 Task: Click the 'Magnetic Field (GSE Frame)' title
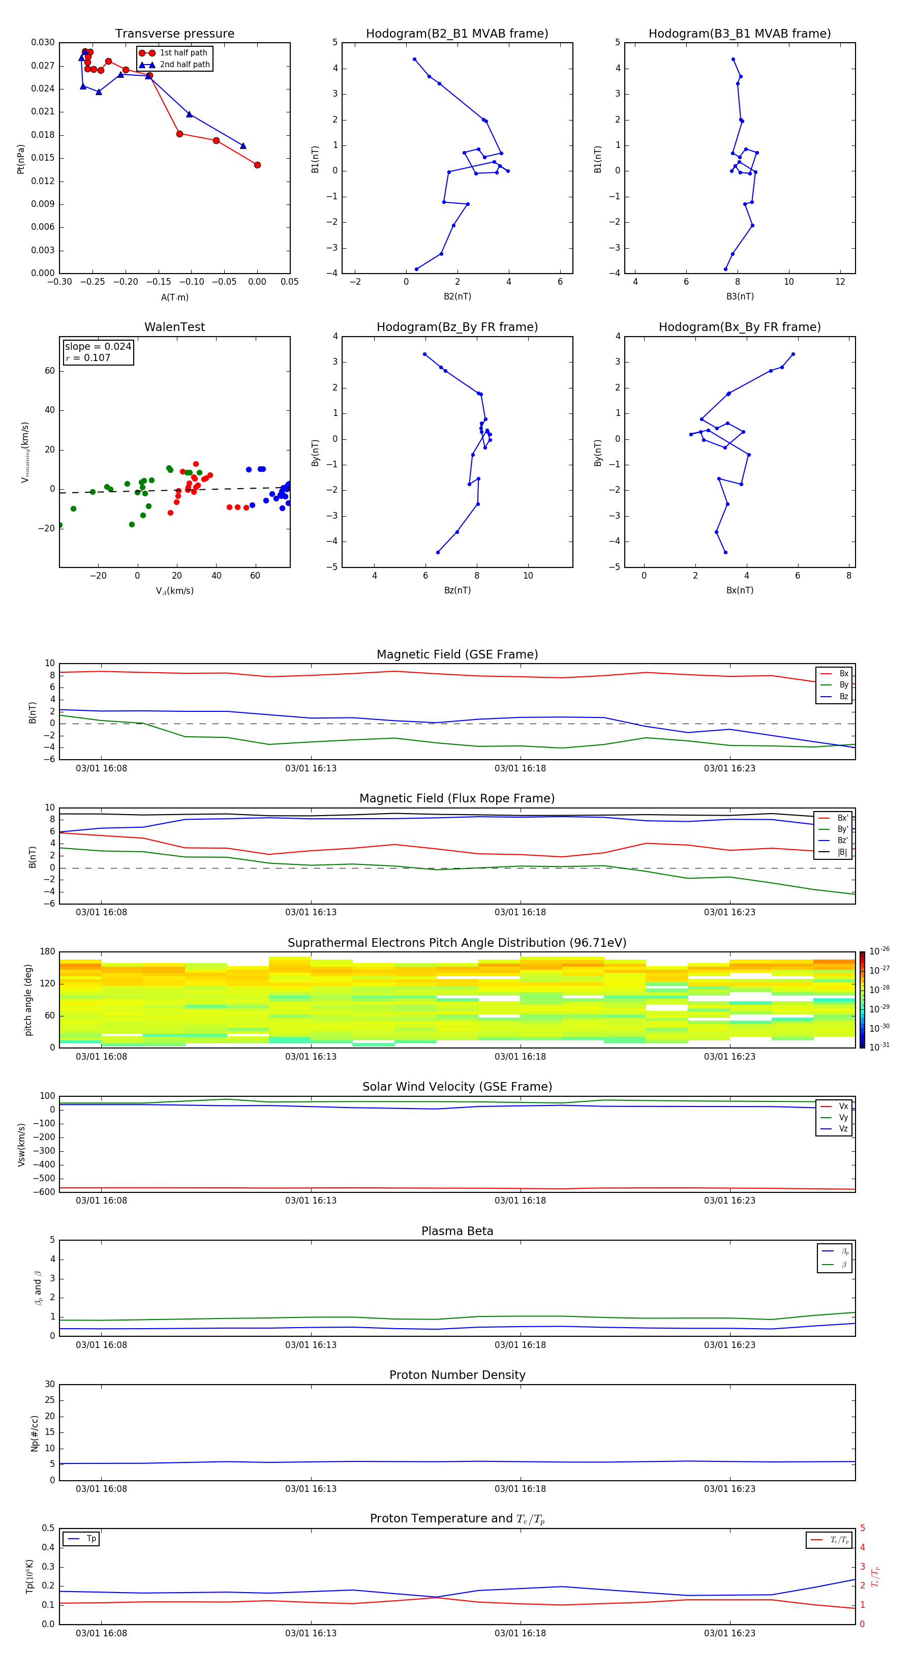pyautogui.click(x=457, y=654)
